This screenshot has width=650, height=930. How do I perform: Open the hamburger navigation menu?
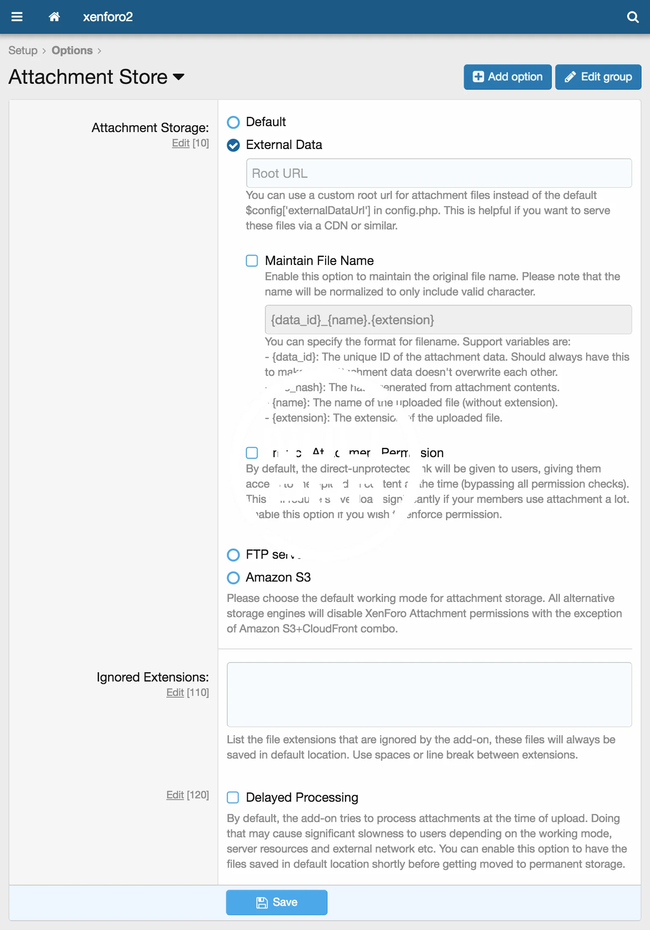17,17
